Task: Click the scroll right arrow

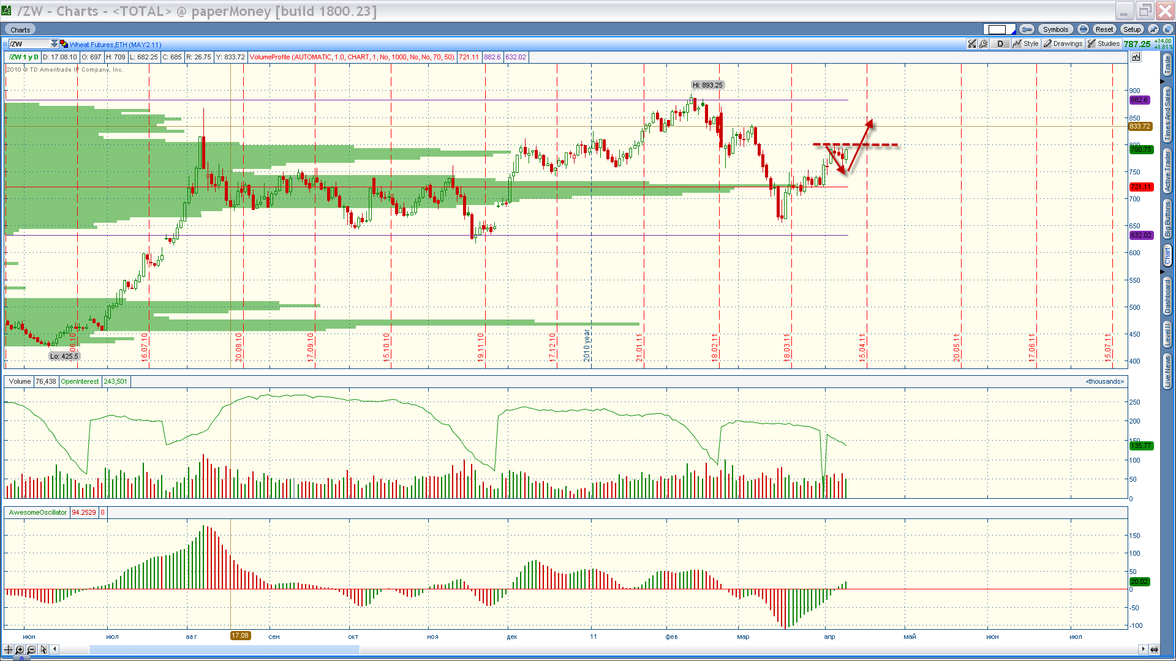Action: (x=1142, y=649)
